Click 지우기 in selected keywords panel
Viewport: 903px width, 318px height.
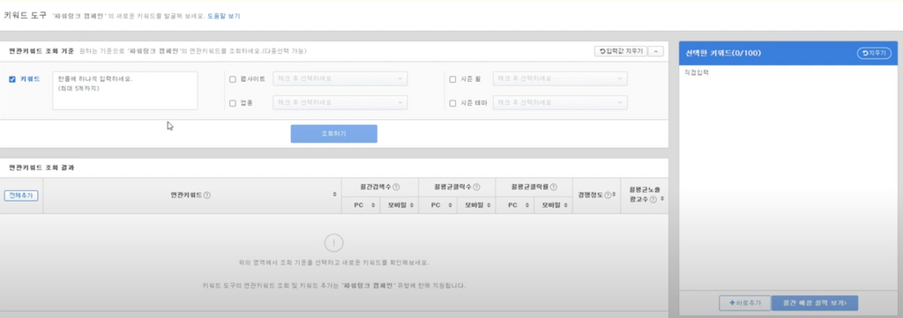click(874, 53)
